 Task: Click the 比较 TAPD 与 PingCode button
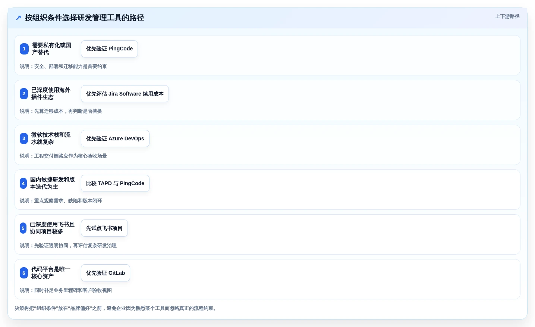(x=115, y=183)
